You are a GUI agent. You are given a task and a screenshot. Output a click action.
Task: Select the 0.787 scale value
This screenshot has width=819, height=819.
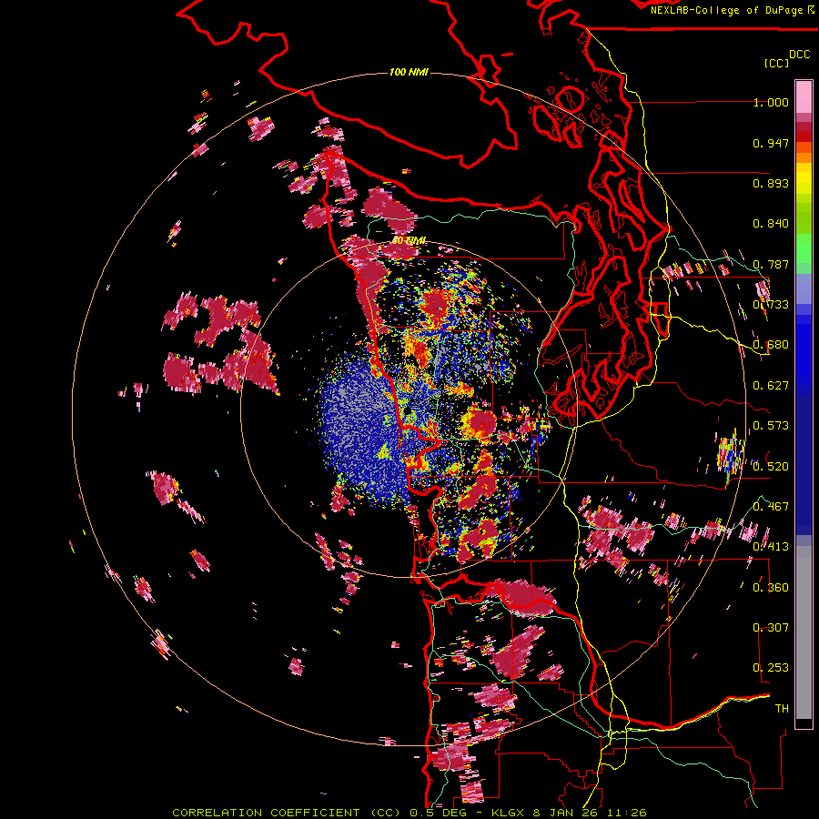(x=771, y=264)
